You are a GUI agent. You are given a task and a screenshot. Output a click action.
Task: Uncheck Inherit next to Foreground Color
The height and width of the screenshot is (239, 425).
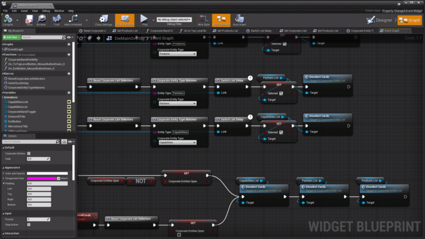pos(58,178)
